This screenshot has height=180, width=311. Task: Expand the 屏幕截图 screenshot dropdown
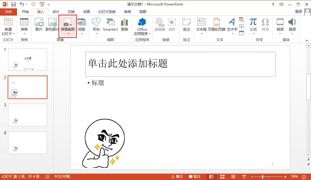point(68,34)
